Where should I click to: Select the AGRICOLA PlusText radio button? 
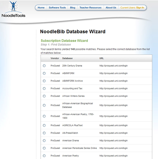tap(44, 125)
